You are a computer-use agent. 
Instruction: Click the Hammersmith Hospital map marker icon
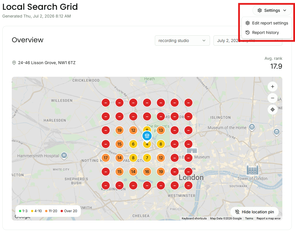(64, 156)
